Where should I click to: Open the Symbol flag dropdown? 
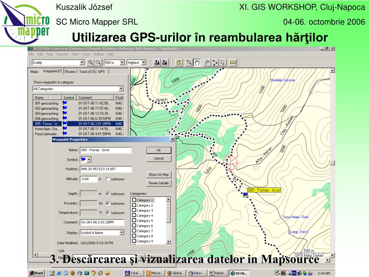tap(89, 159)
